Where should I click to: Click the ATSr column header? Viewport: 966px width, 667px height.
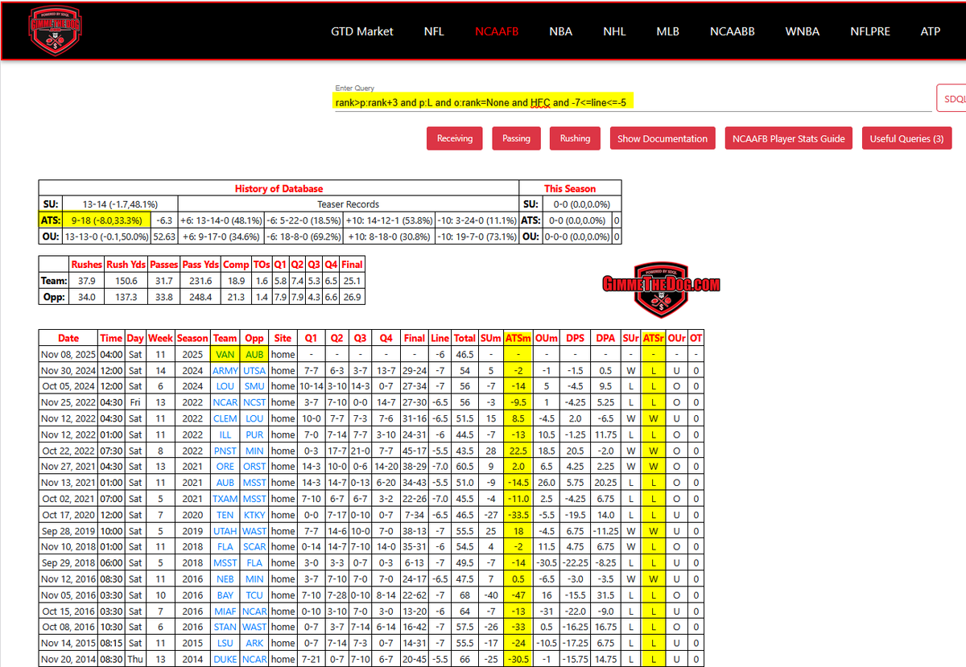click(652, 338)
